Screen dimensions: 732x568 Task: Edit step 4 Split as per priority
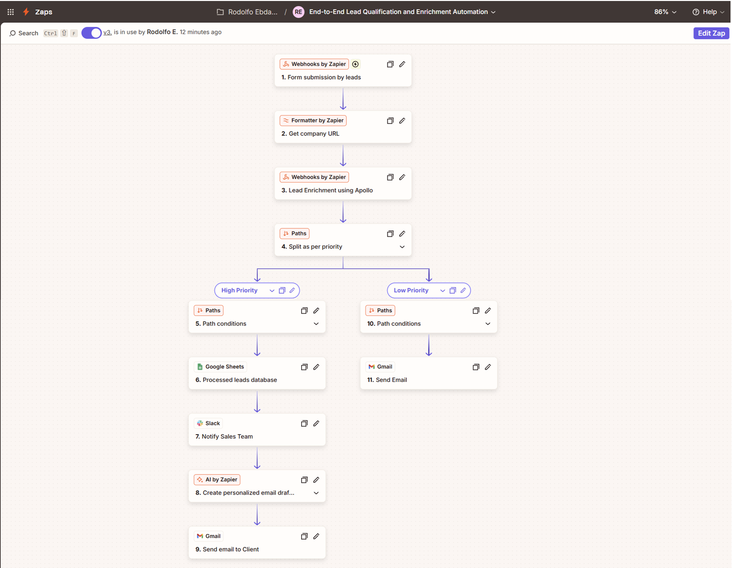click(x=402, y=234)
